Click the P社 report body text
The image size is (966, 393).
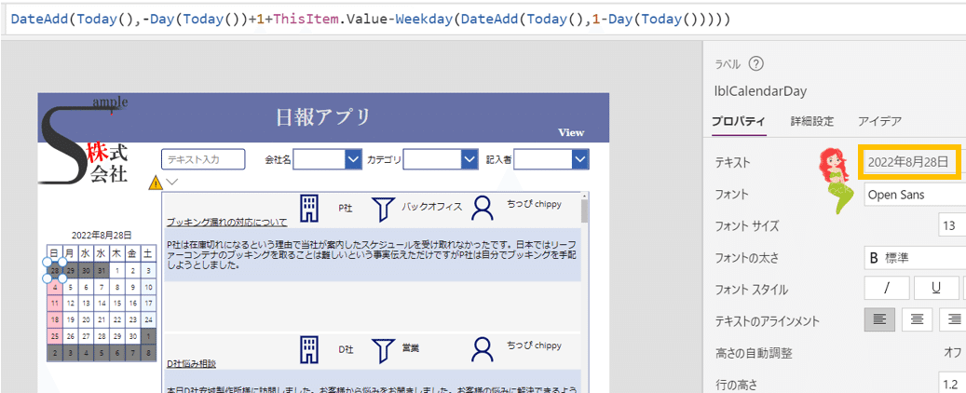[x=372, y=255]
